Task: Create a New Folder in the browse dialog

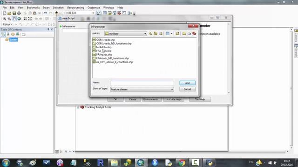Action: (x=184, y=33)
